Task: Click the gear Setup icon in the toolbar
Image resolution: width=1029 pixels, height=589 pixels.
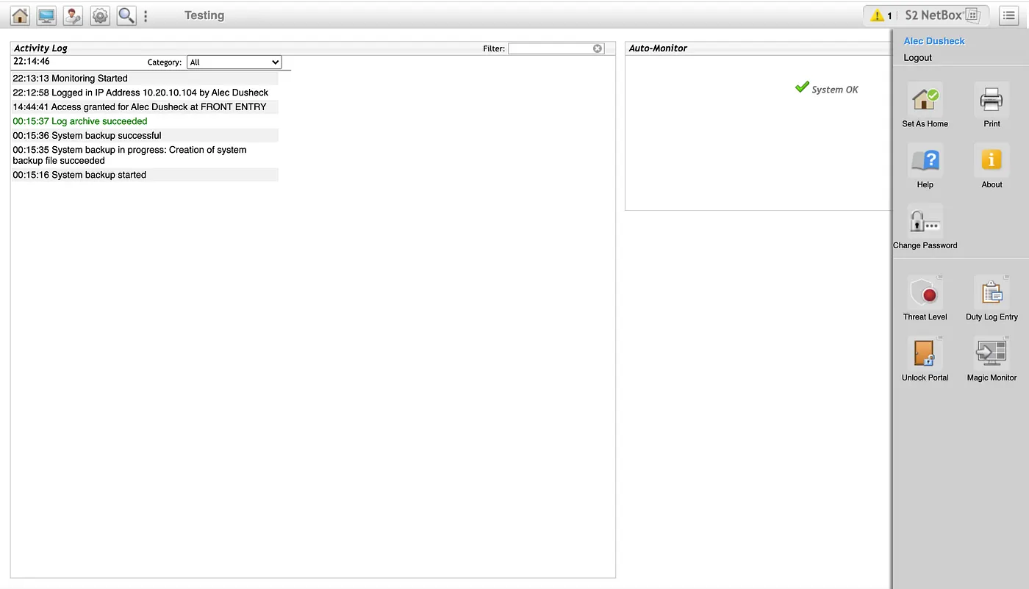Action: click(x=100, y=15)
